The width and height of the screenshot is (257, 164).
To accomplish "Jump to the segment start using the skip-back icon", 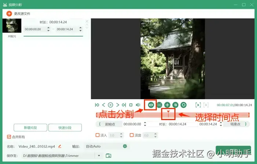I will (97, 105).
